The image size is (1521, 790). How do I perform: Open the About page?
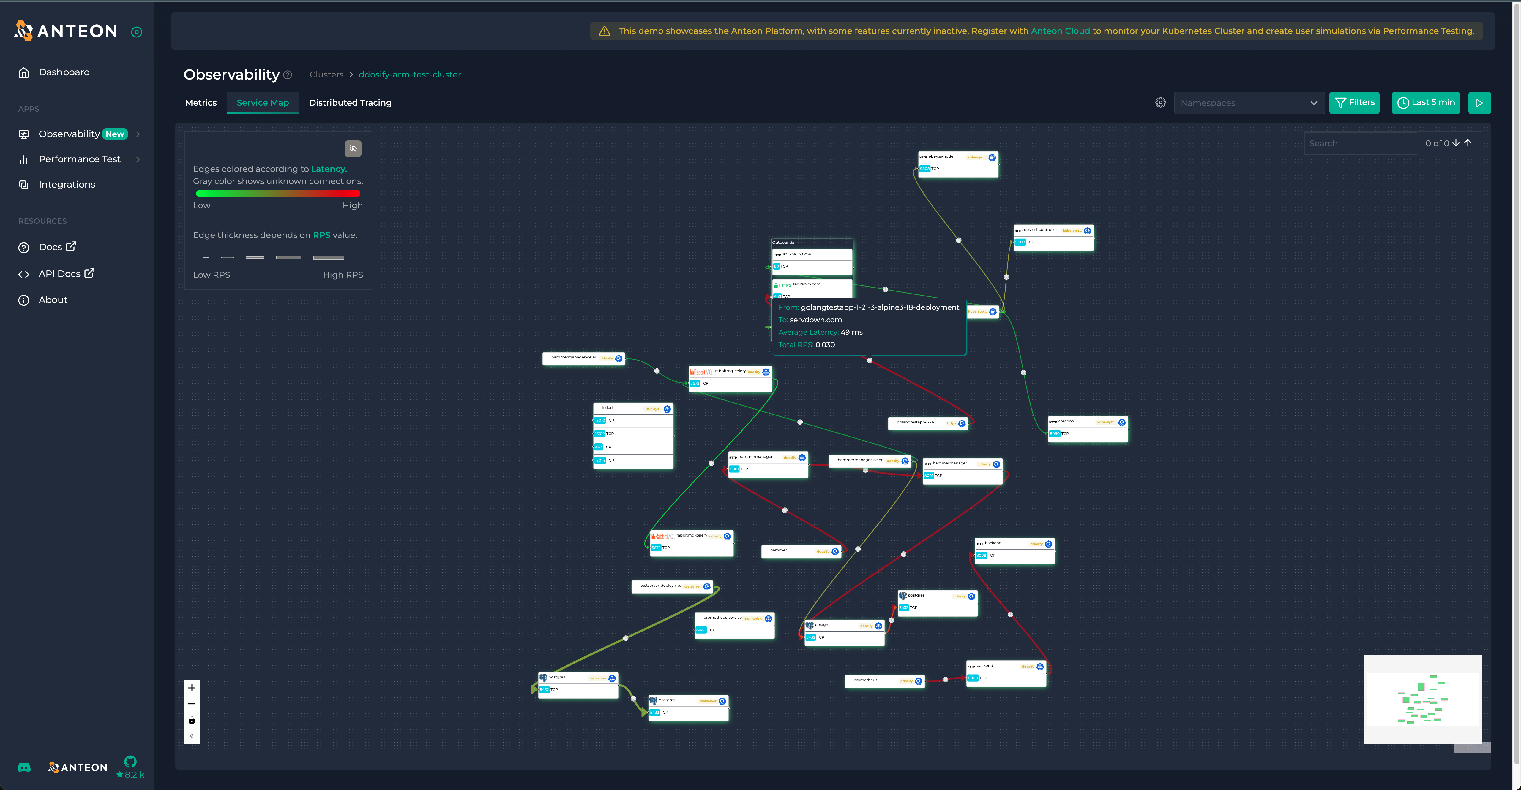tap(53, 300)
